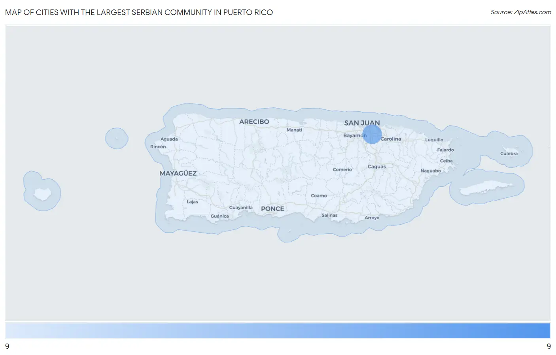Click the minimum legend value 9
Screen dimensions: 556x355
[x=7, y=346]
